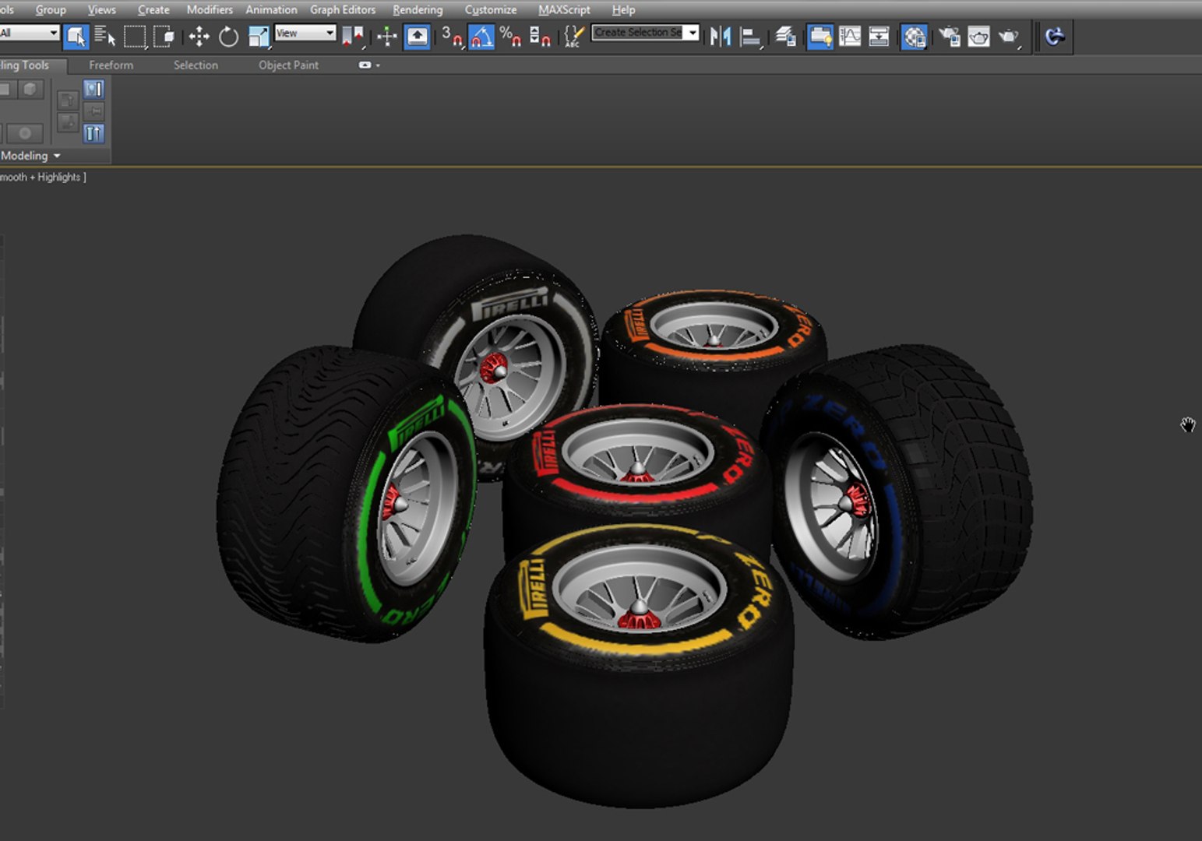Open Edit Named Selection Sets
This screenshot has width=1202, height=841.
click(x=573, y=36)
